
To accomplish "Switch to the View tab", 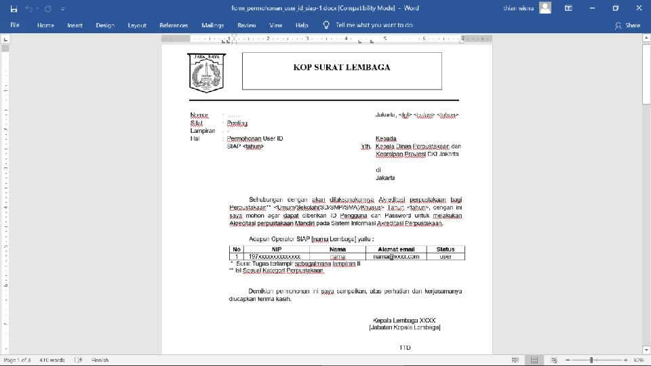I will click(276, 25).
